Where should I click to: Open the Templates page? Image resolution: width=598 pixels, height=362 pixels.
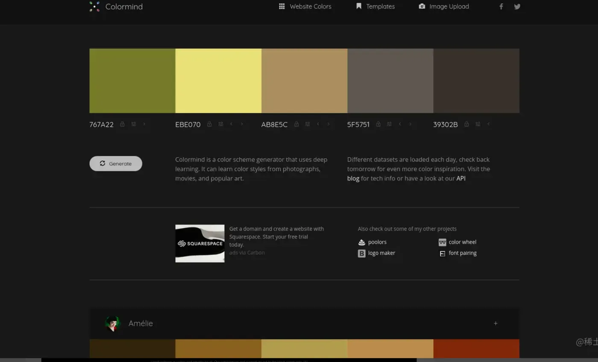(375, 6)
